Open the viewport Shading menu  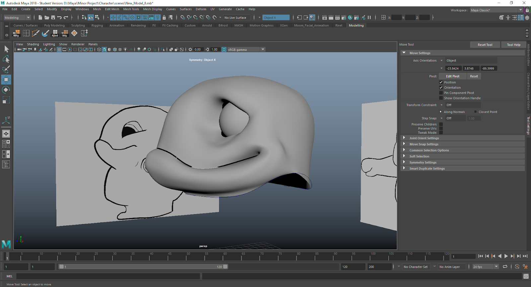[x=33, y=44]
